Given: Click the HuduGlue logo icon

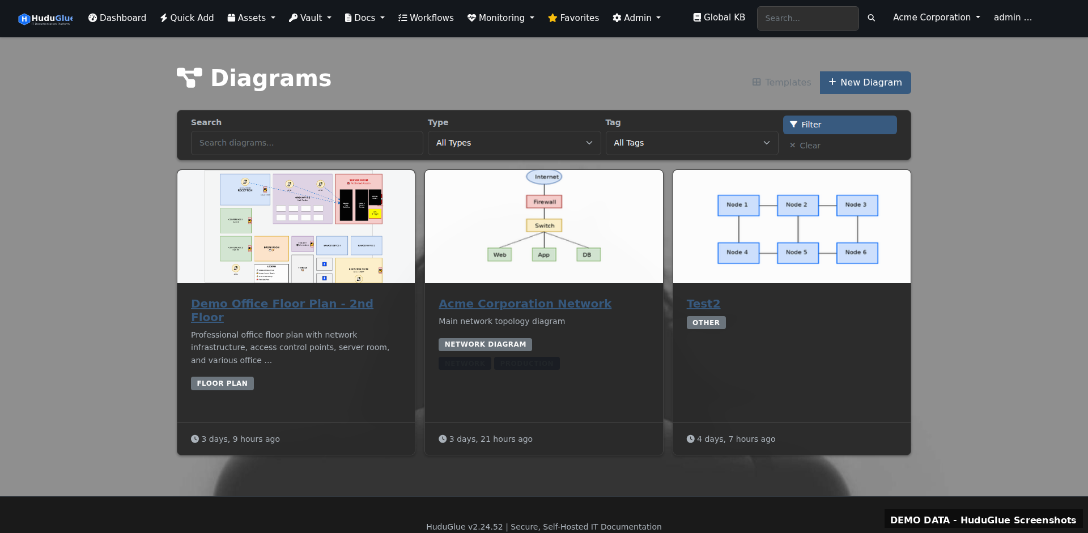Looking at the screenshot, I should coord(24,18).
